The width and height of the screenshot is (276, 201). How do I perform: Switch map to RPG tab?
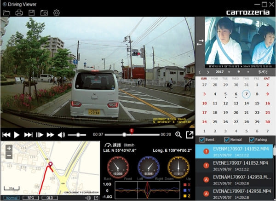point(30,198)
